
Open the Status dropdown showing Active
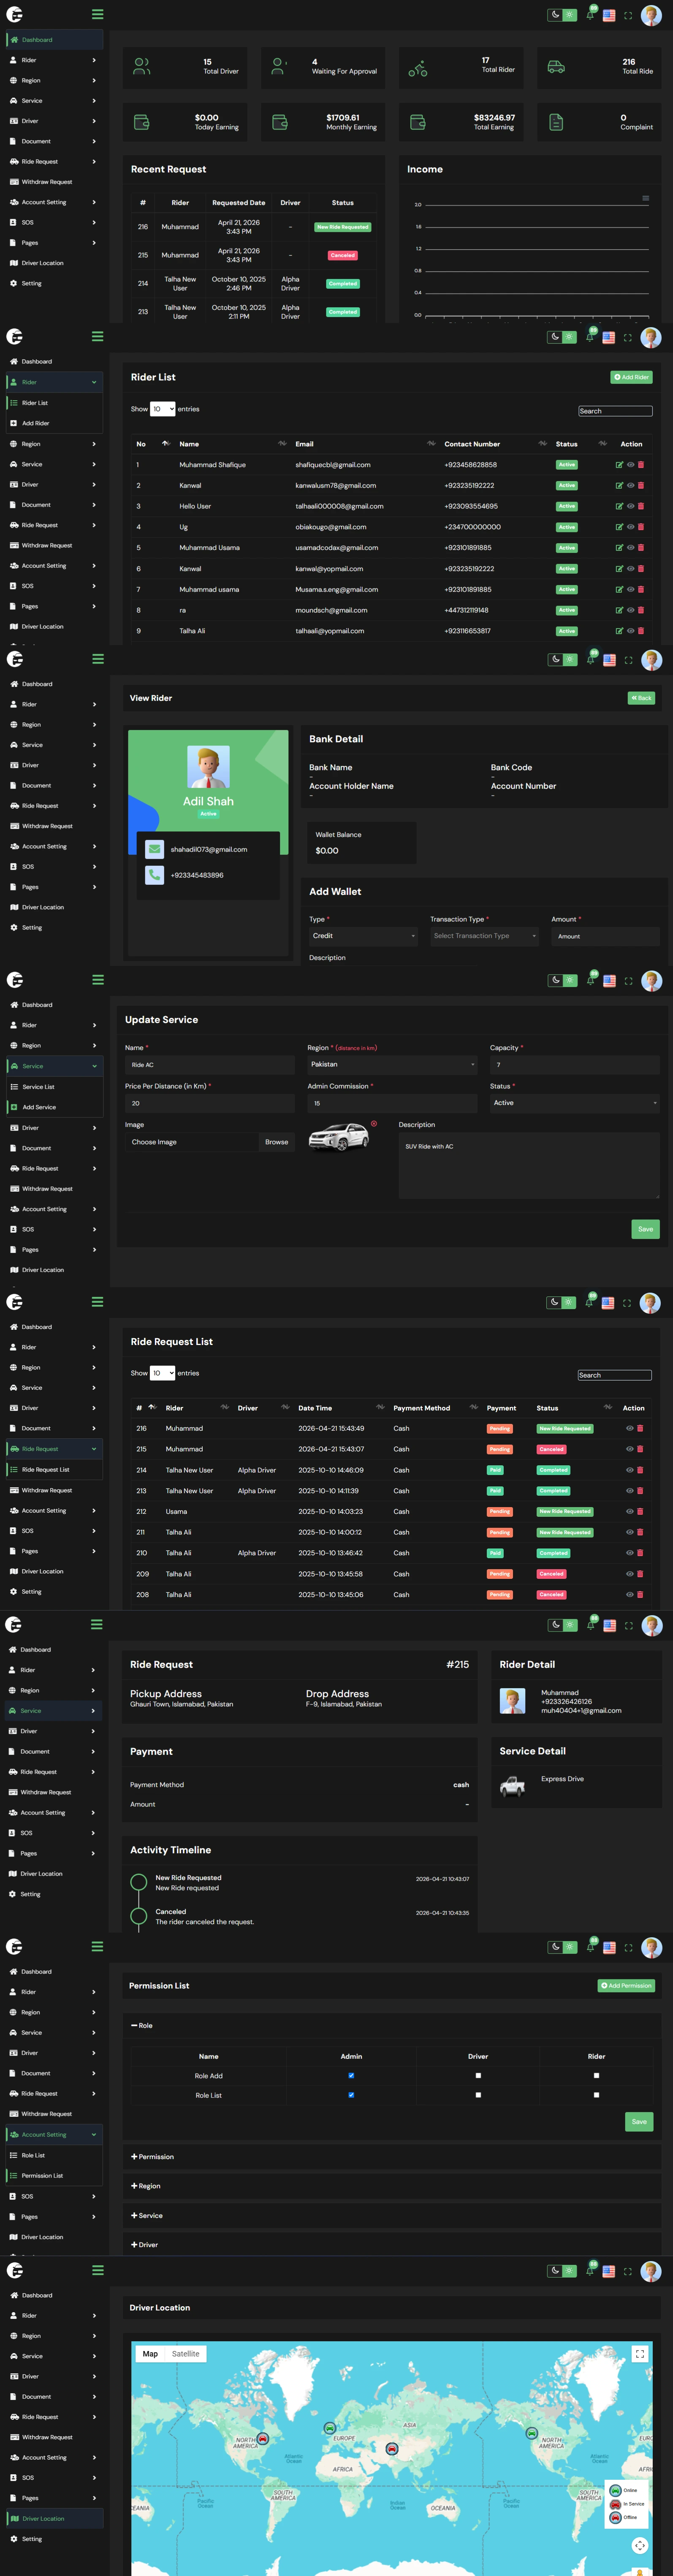pyautogui.click(x=575, y=1103)
